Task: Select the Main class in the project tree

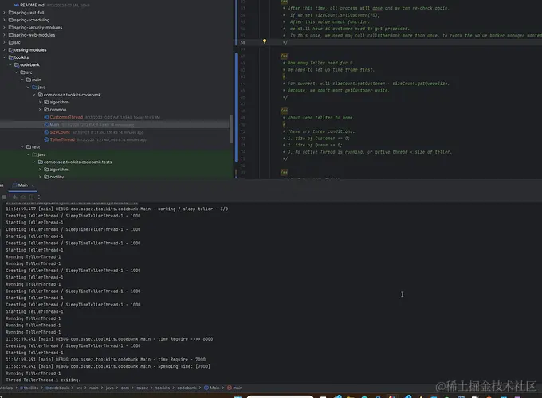Action: (54, 125)
